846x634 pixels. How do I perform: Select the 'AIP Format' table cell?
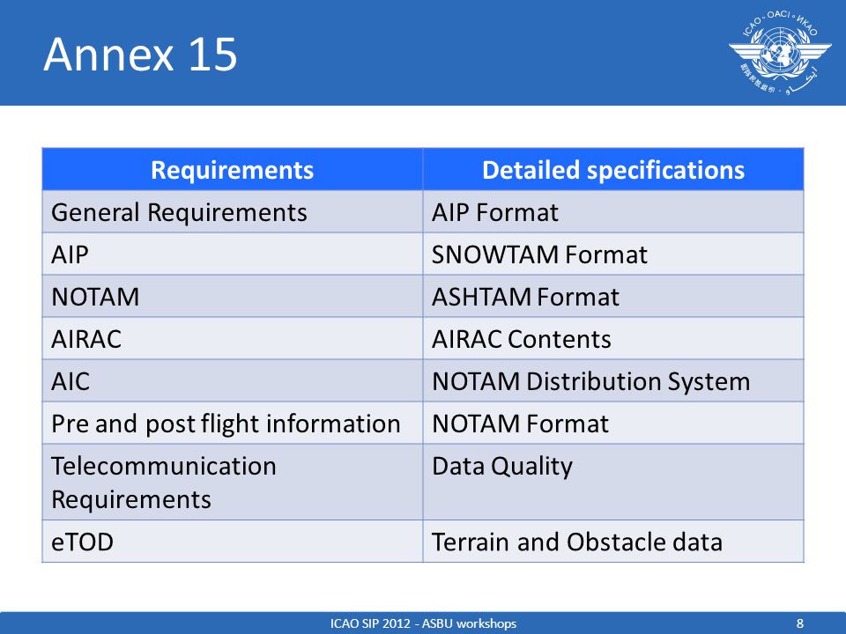click(613, 212)
